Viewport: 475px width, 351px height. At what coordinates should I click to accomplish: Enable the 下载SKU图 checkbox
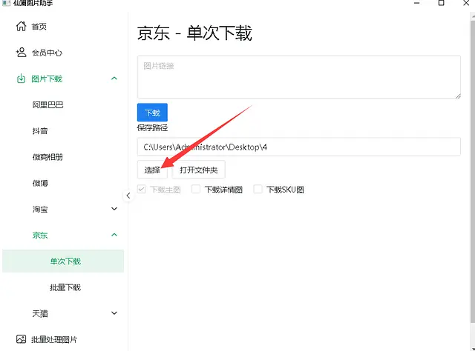point(258,190)
